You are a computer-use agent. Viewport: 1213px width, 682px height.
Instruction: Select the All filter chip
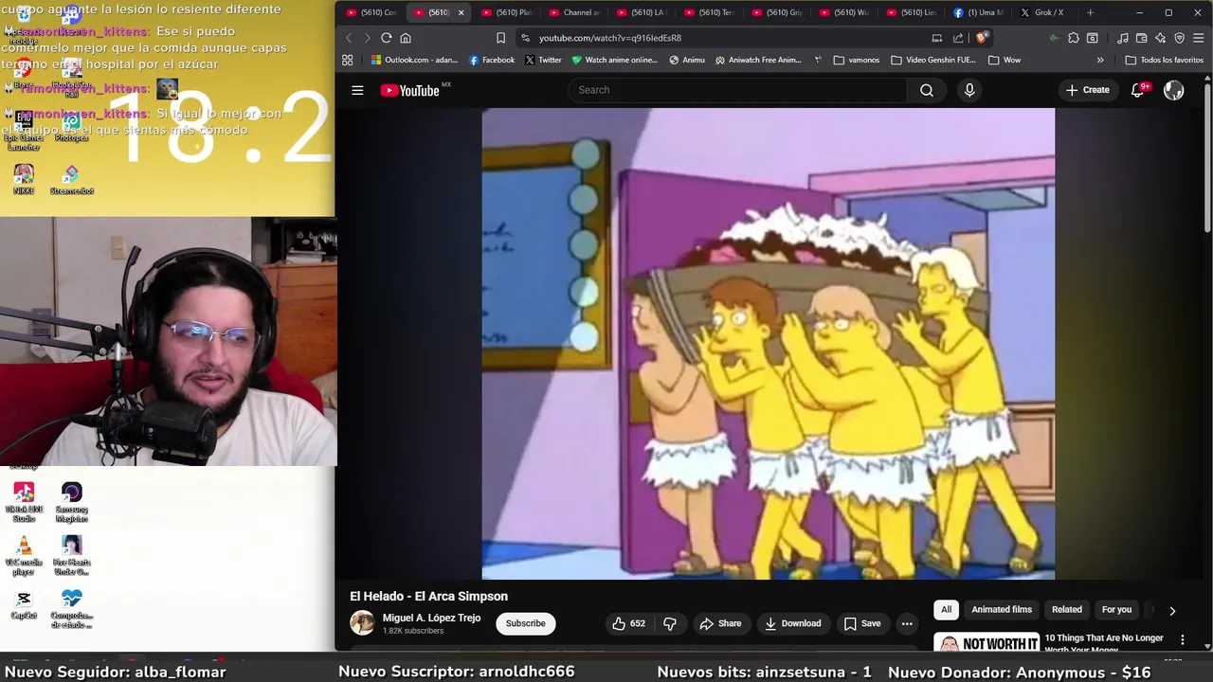coord(946,610)
